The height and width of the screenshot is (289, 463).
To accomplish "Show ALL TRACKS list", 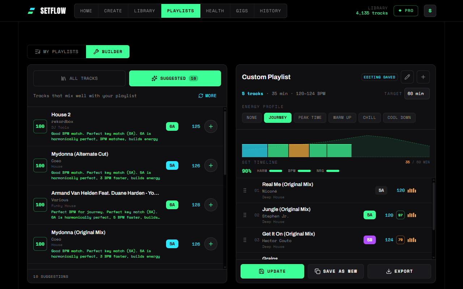I will click(x=79, y=78).
